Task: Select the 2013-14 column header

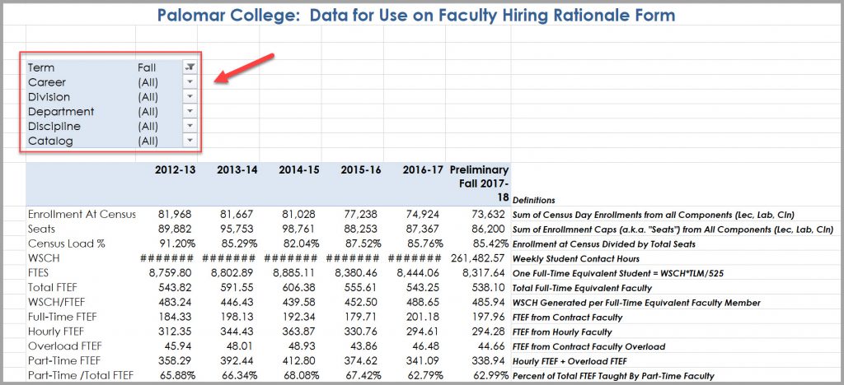Action: pos(237,169)
